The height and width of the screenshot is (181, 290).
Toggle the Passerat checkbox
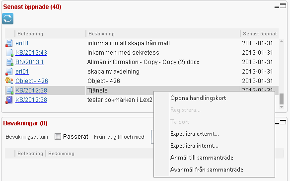(x=58, y=137)
